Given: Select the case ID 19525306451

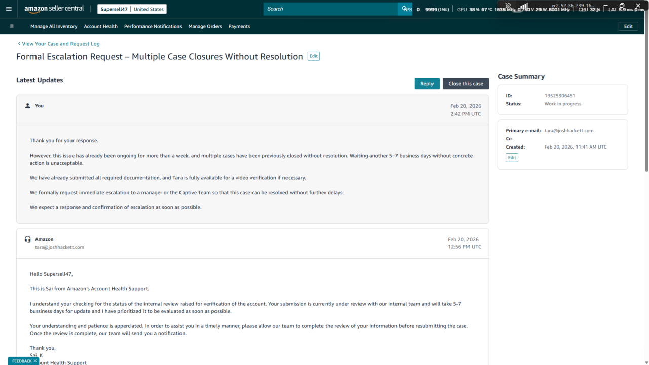Looking at the screenshot, I should (x=560, y=96).
